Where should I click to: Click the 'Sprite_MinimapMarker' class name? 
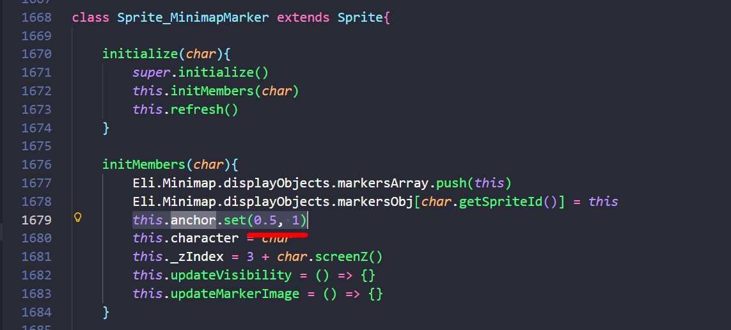[x=193, y=18]
